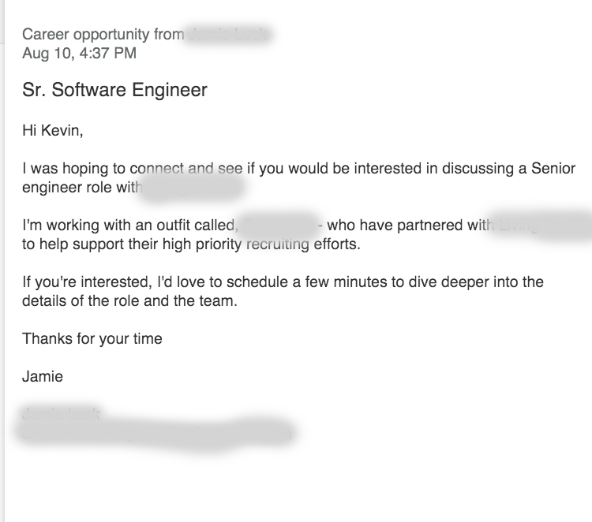This screenshot has height=522, width=592.
Task: Click the blurred sender name in header
Action: [229, 35]
